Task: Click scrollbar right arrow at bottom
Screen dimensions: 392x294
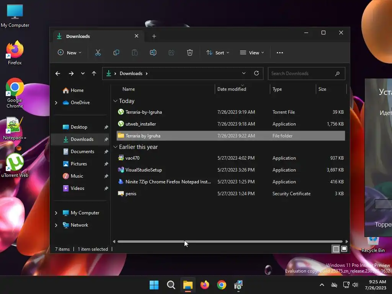Action: click(x=347, y=242)
